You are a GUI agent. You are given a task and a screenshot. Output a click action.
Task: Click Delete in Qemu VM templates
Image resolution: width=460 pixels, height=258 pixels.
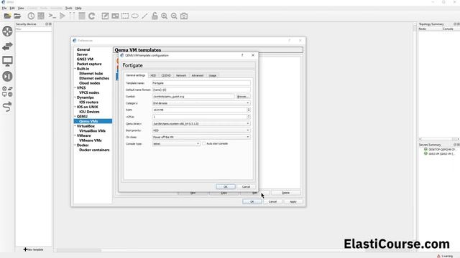[286, 193]
